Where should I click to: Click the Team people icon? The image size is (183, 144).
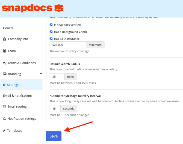4,51
